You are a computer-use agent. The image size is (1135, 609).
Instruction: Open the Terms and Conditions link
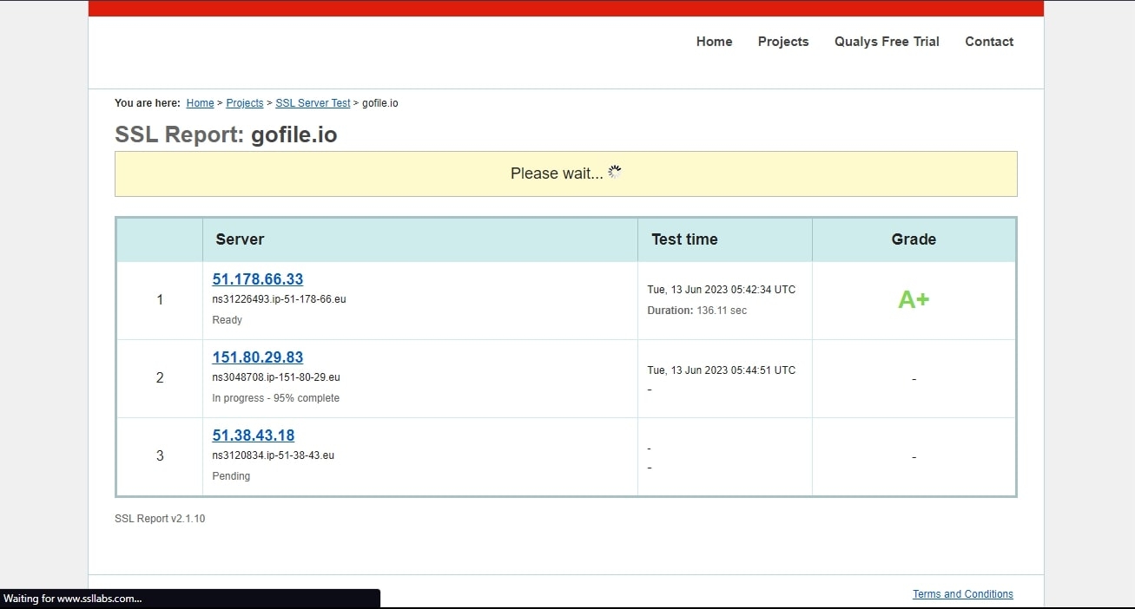tap(963, 594)
